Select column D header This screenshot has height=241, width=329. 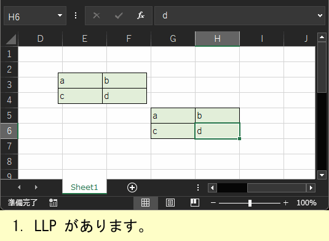[x=41, y=39]
